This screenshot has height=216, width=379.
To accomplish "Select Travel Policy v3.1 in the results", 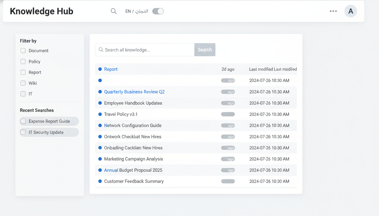I will point(121,114).
